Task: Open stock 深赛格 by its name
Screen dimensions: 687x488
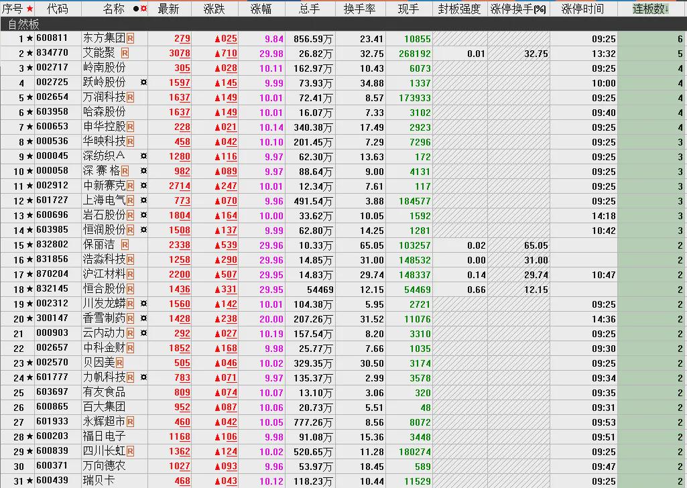Action: pyautogui.click(x=102, y=172)
